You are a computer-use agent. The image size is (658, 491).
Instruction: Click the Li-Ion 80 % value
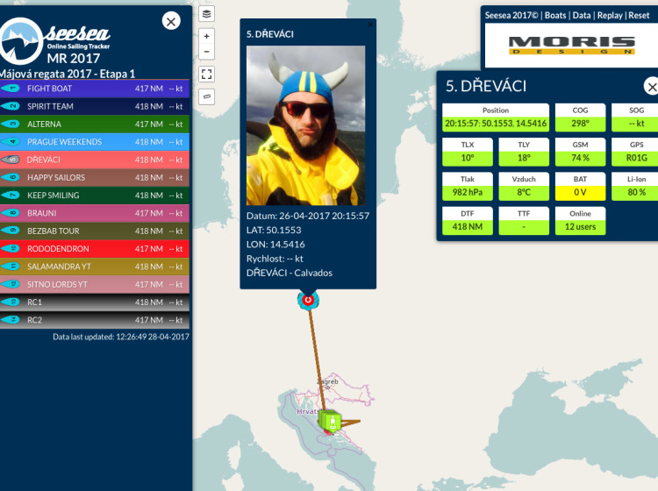(635, 193)
